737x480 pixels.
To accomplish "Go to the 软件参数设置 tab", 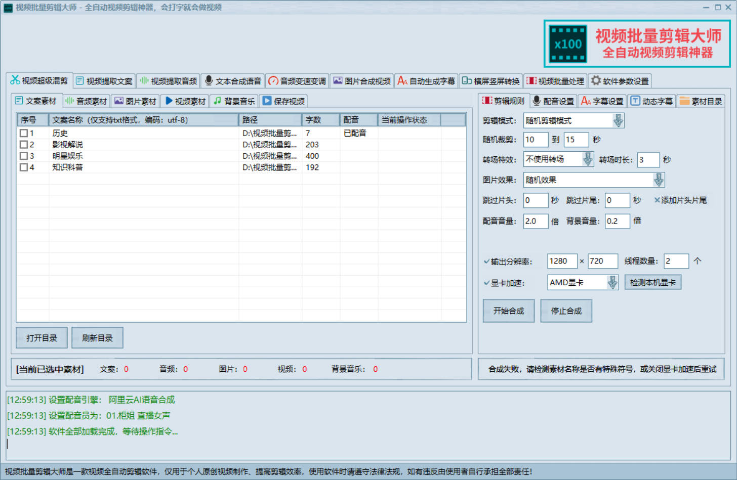I will pyautogui.click(x=620, y=81).
